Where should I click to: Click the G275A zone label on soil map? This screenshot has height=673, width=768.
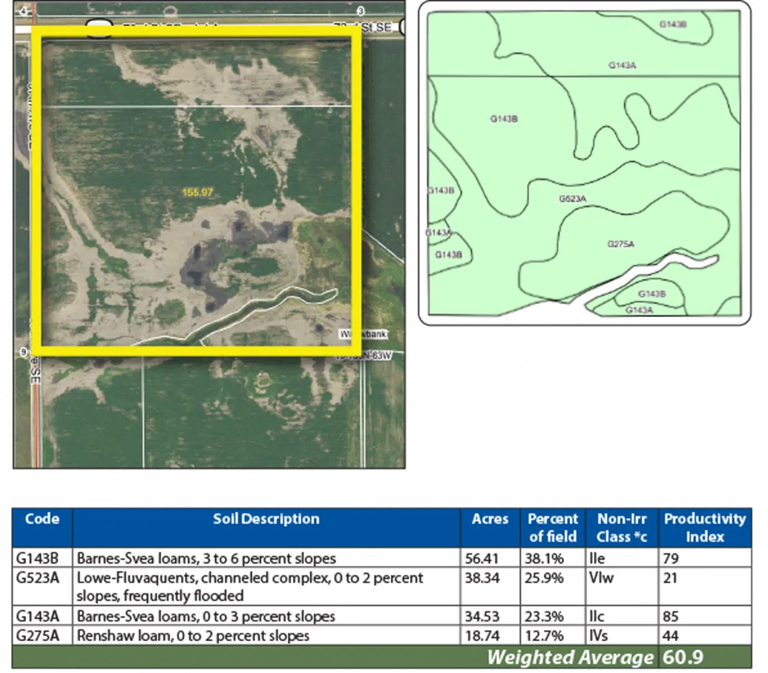tap(620, 244)
